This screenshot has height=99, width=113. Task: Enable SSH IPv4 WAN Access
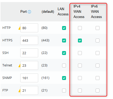point(80,53)
